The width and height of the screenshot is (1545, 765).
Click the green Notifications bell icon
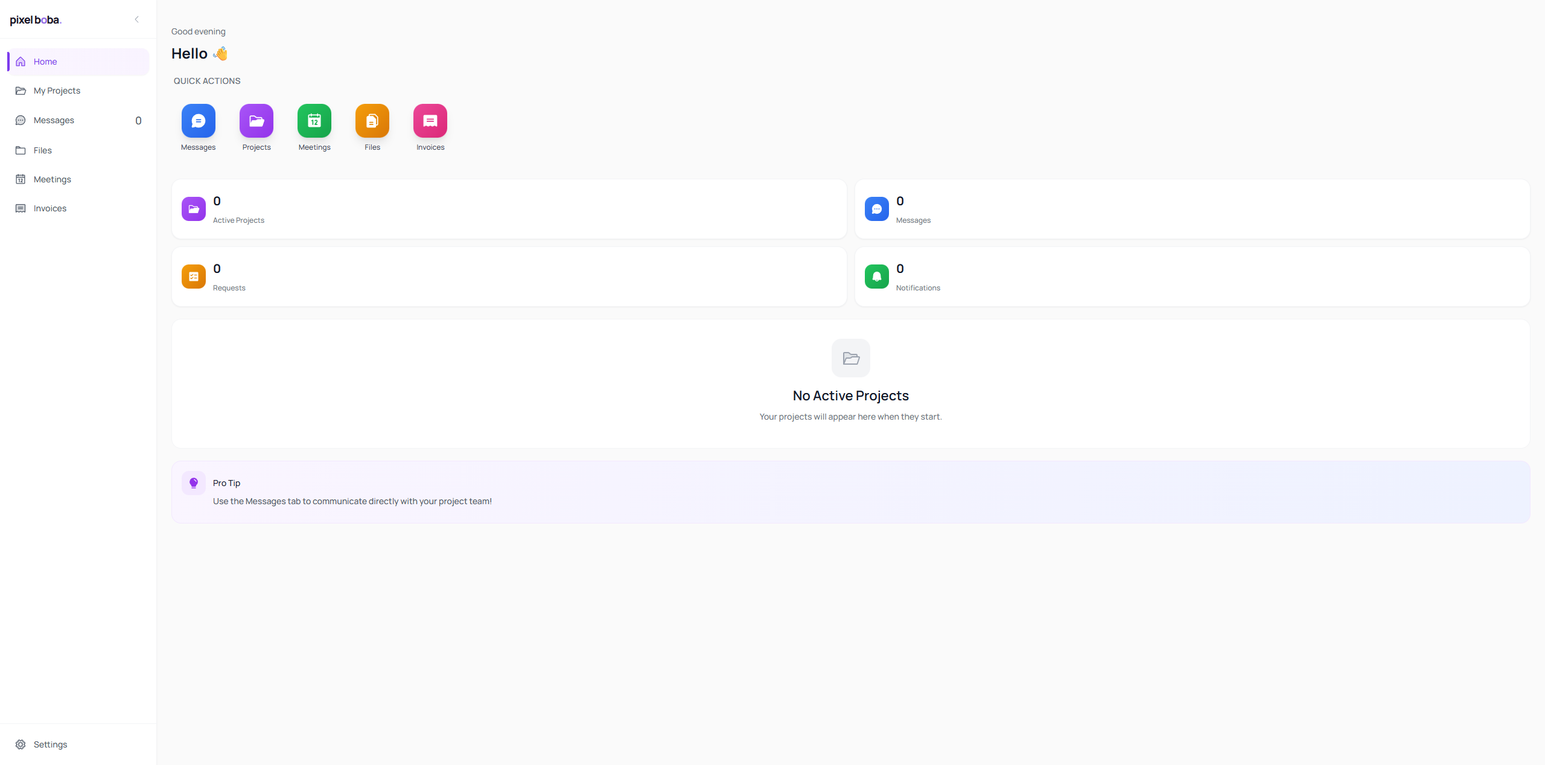click(876, 277)
